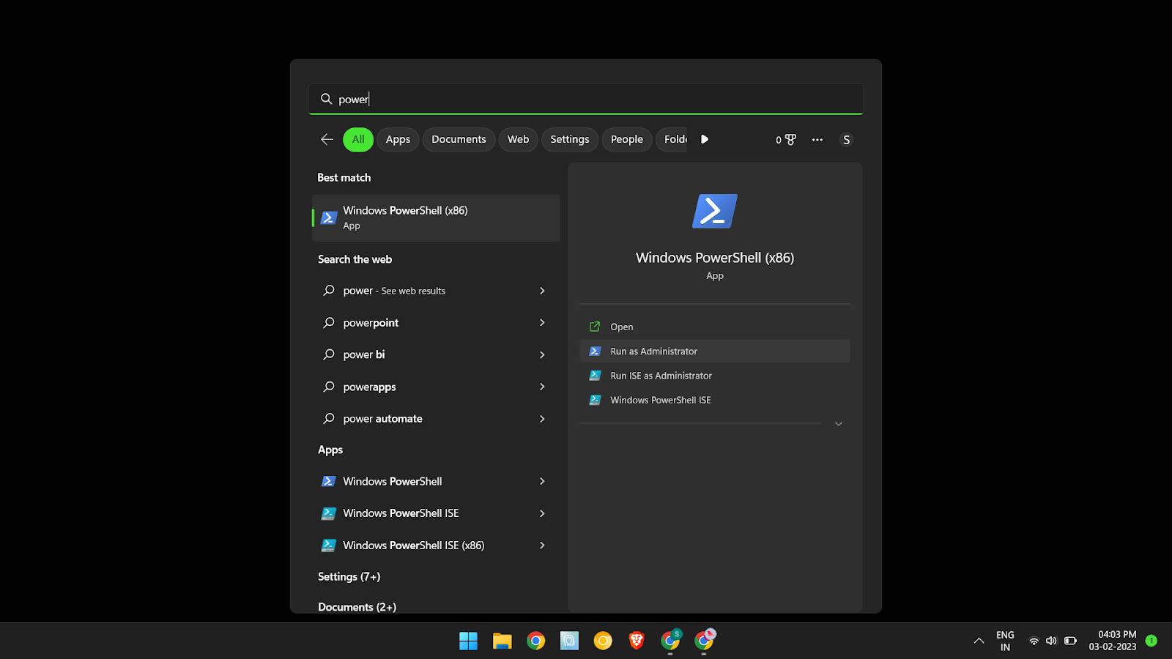Open the first Google Chrome taskbar icon

[x=535, y=641]
